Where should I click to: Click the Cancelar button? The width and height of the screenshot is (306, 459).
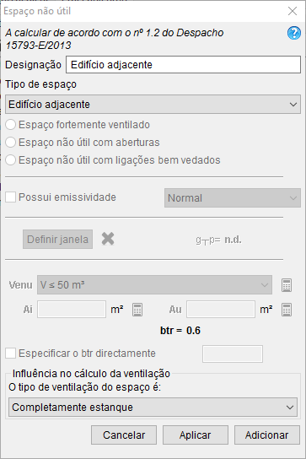click(x=124, y=435)
